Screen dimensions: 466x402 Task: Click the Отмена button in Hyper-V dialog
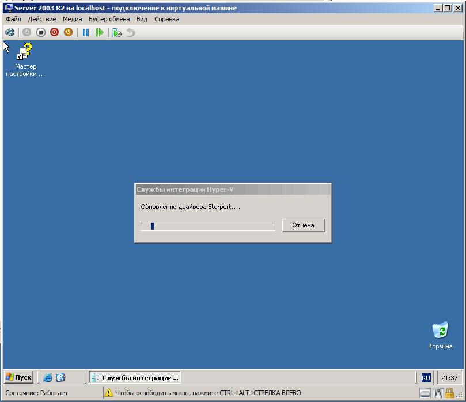304,225
